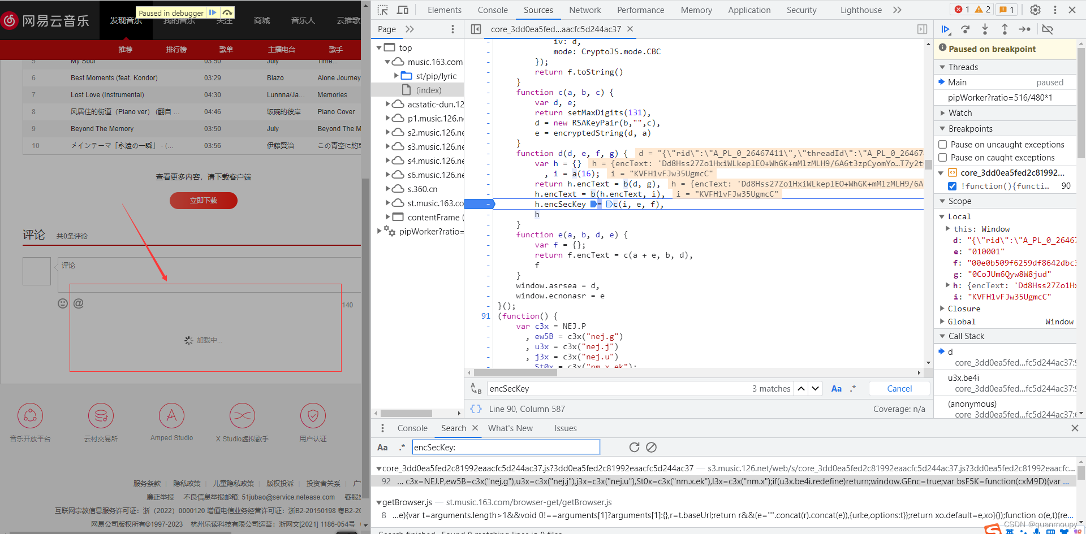Select the inspect element picker icon
The width and height of the screenshot is (1086, 534).
pos(383,10)
